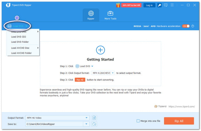The height and width of the screenshot is (131, 201).
Task: Click Load DVD in Step 1
Action: [84, 66]
